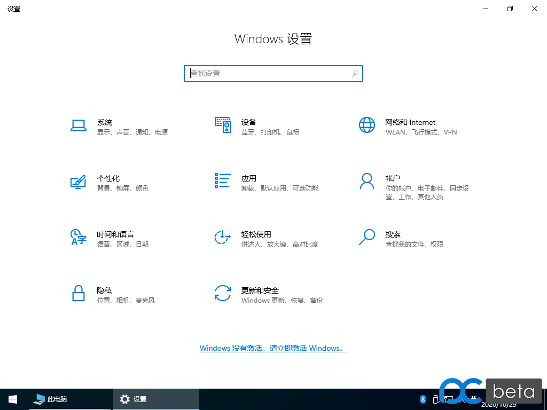Minimize the 设置 window
The height and width of the screenshot is (410, 547).
point(485,9)
